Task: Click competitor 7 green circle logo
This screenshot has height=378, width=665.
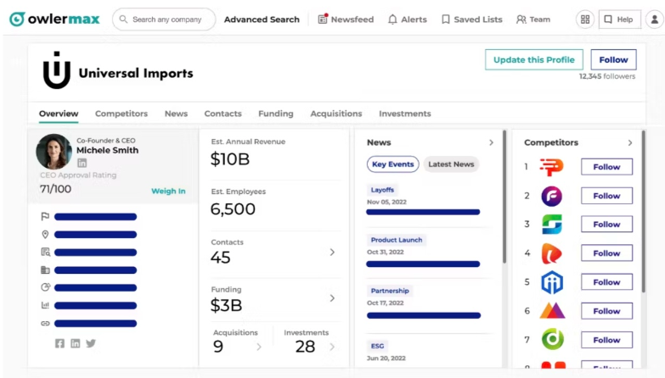Action: 553,340
